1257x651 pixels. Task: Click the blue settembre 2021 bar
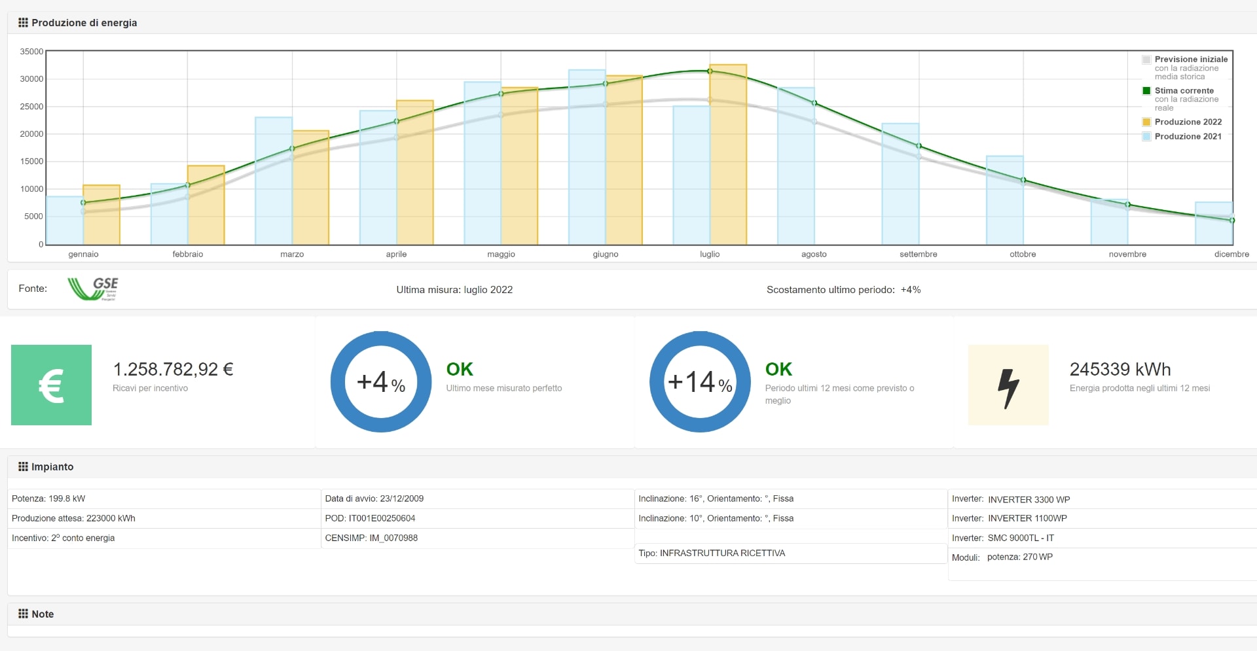[x=900, y=184]
